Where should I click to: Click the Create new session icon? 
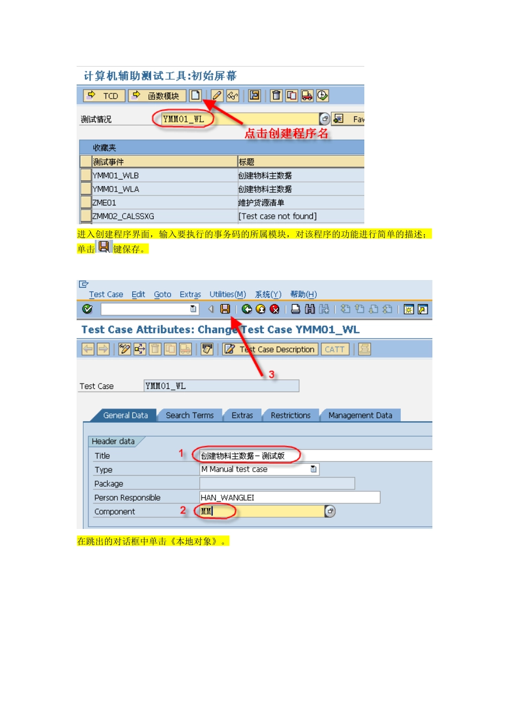click(x=409, y=310)
